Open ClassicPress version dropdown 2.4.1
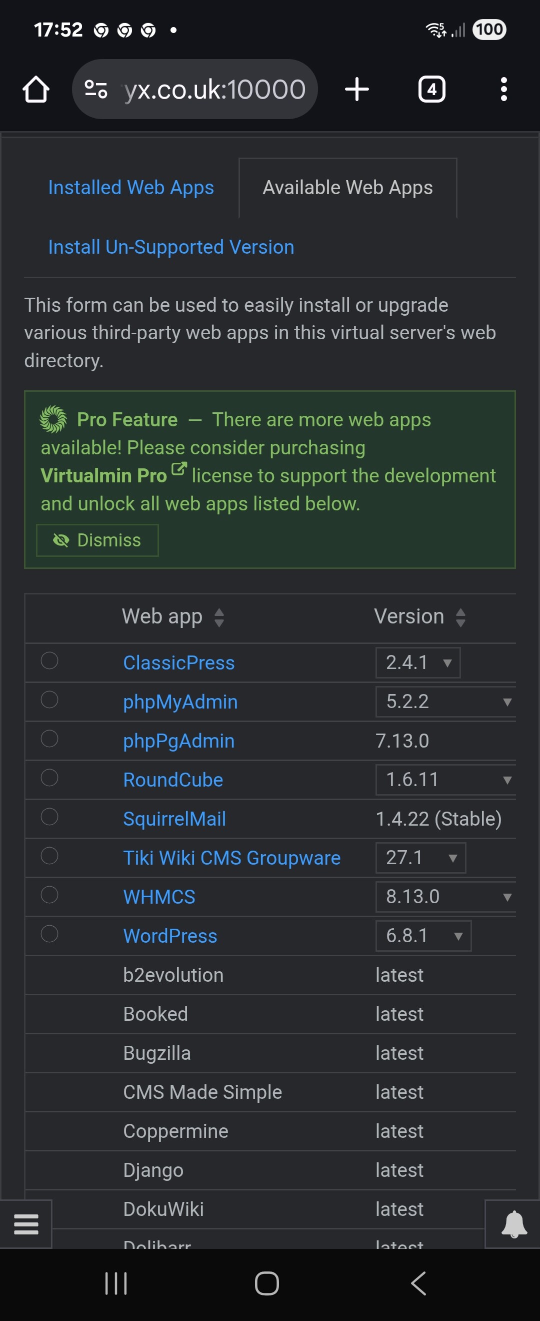 click(418, 663)
